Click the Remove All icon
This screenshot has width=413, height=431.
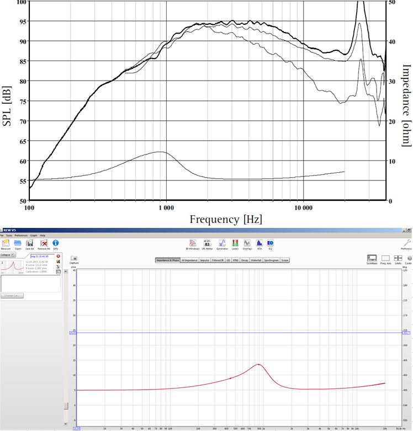point(44,243)
